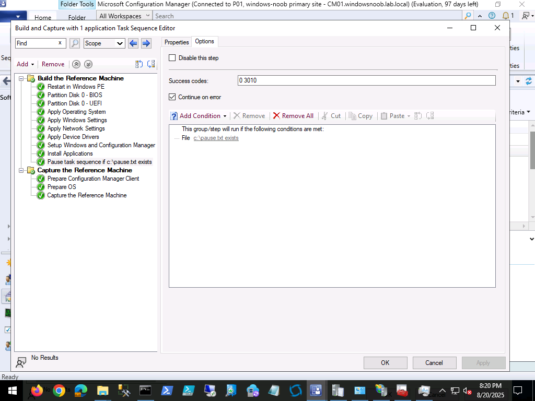
Task: Open Firefox from the taskbar
Action: coord(37,390)
